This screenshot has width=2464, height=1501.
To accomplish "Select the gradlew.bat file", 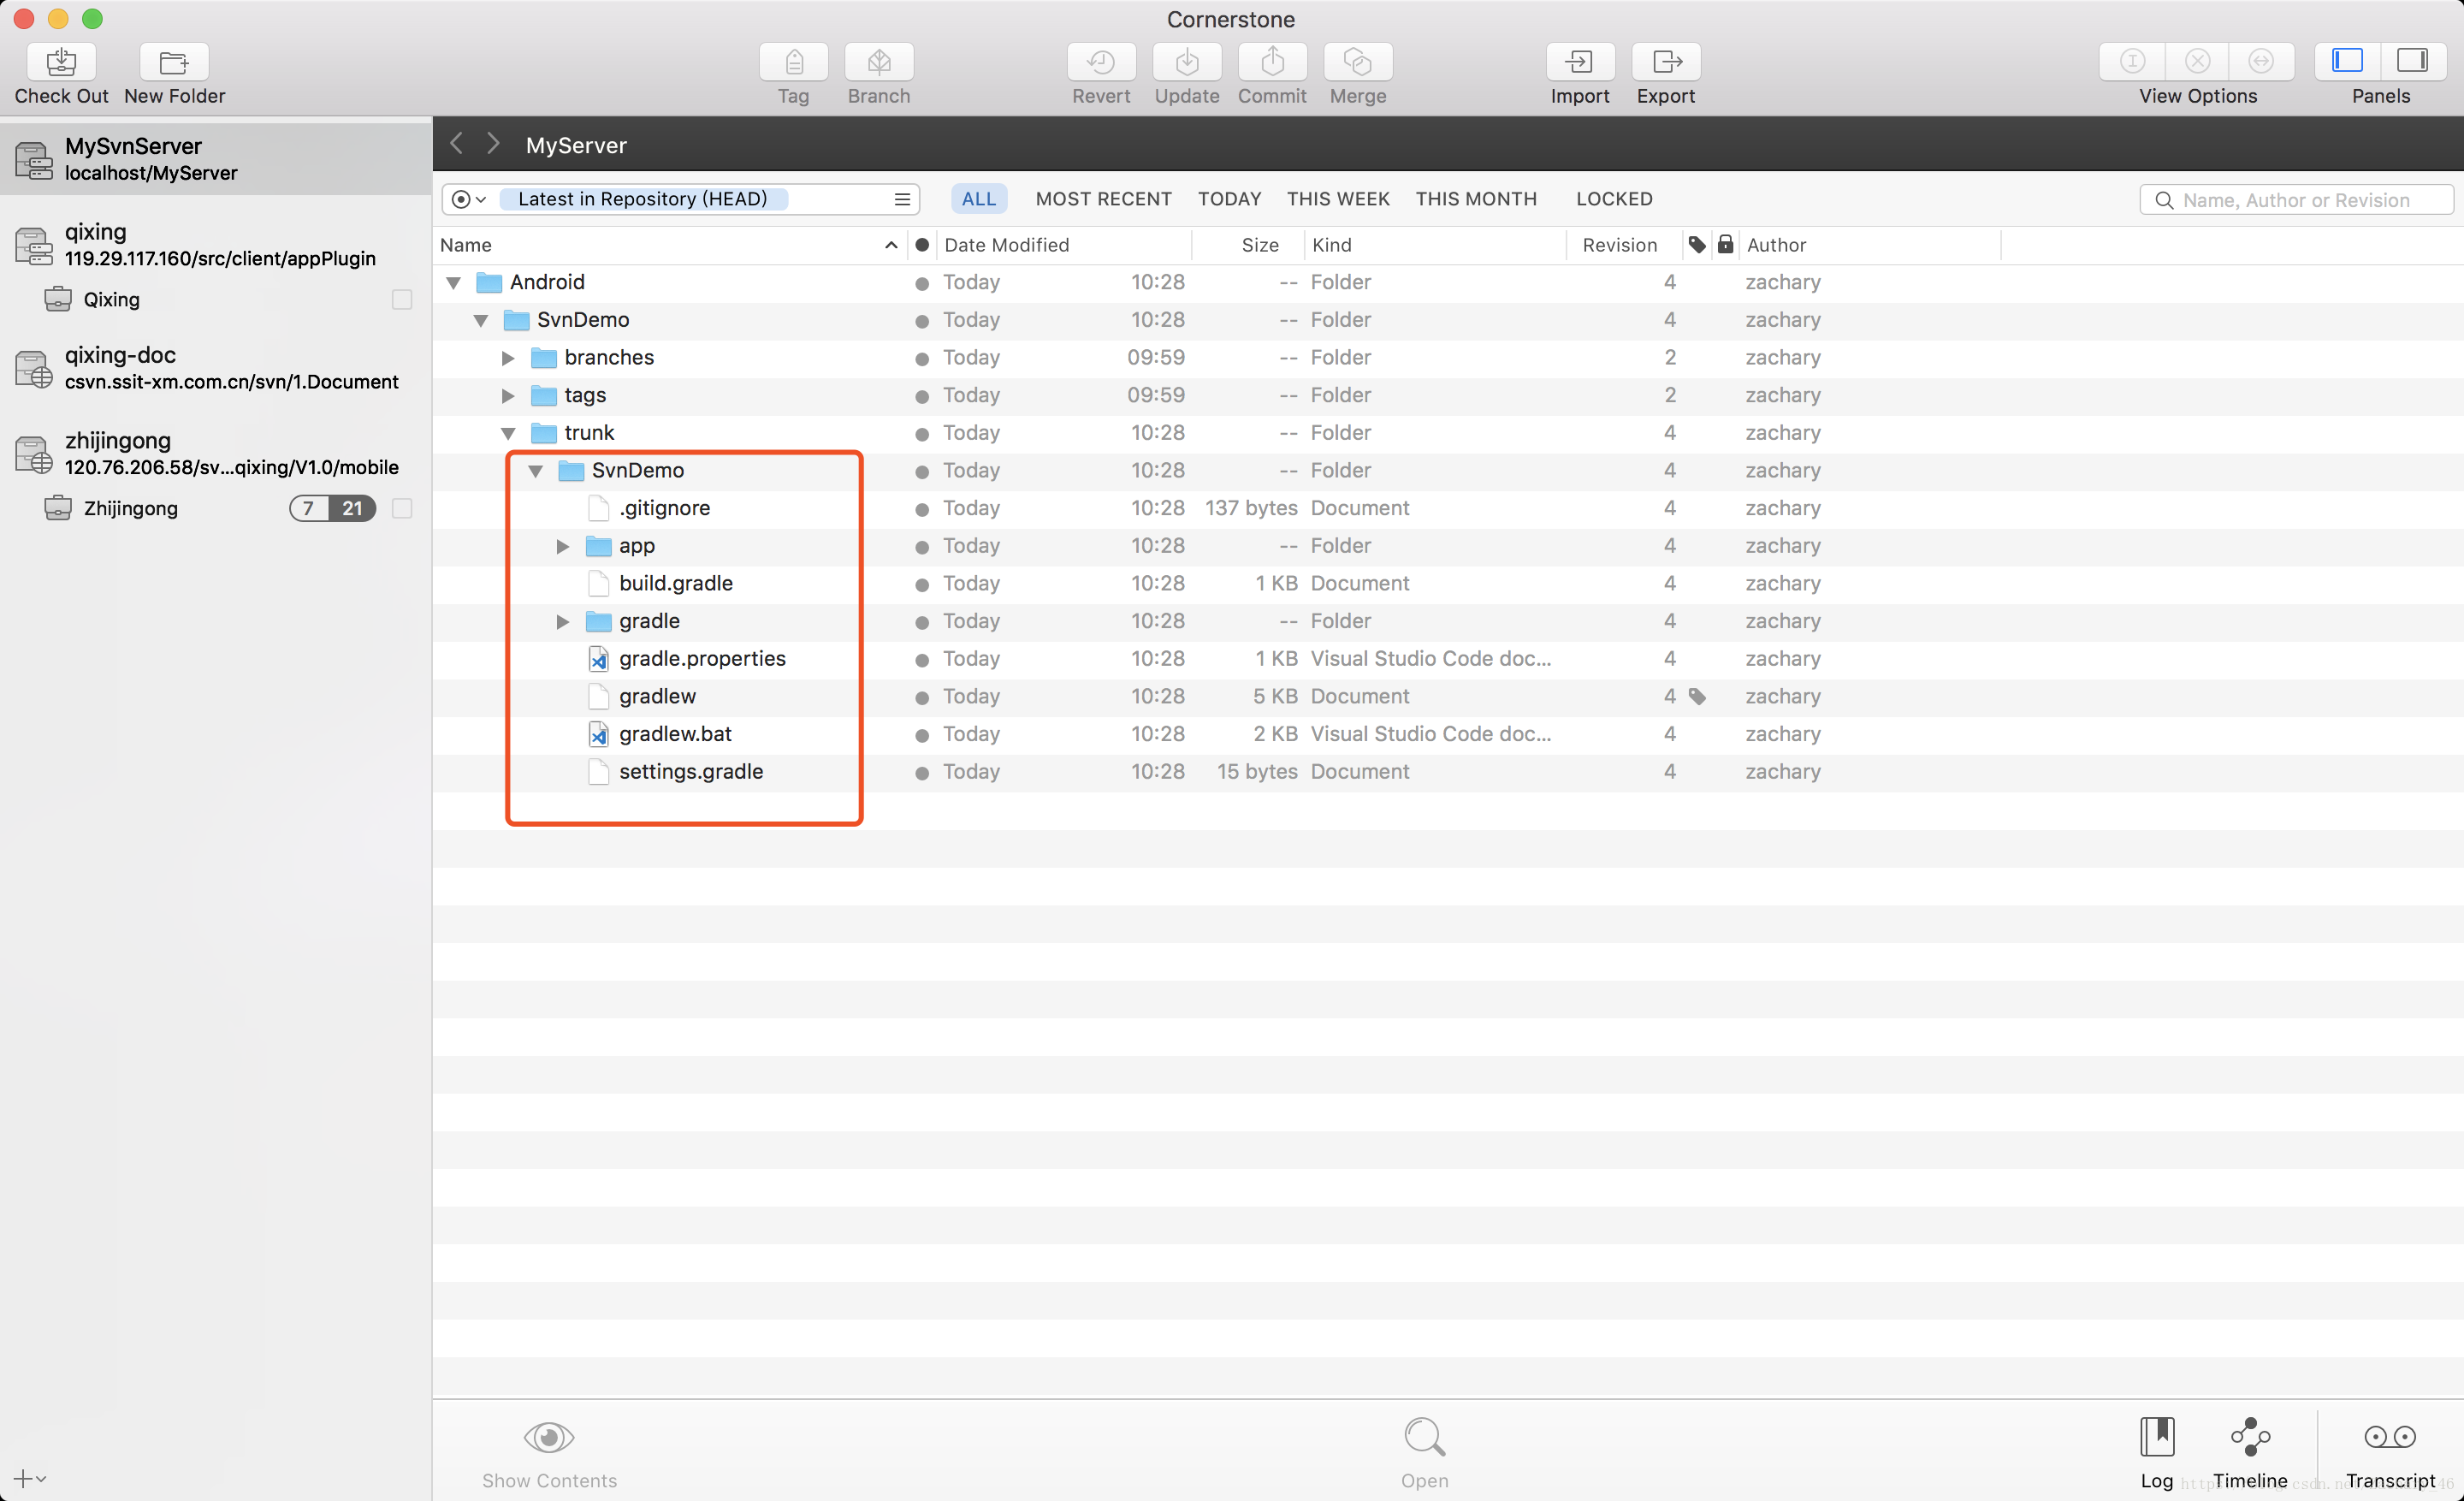I will click(x=675, y=734).
